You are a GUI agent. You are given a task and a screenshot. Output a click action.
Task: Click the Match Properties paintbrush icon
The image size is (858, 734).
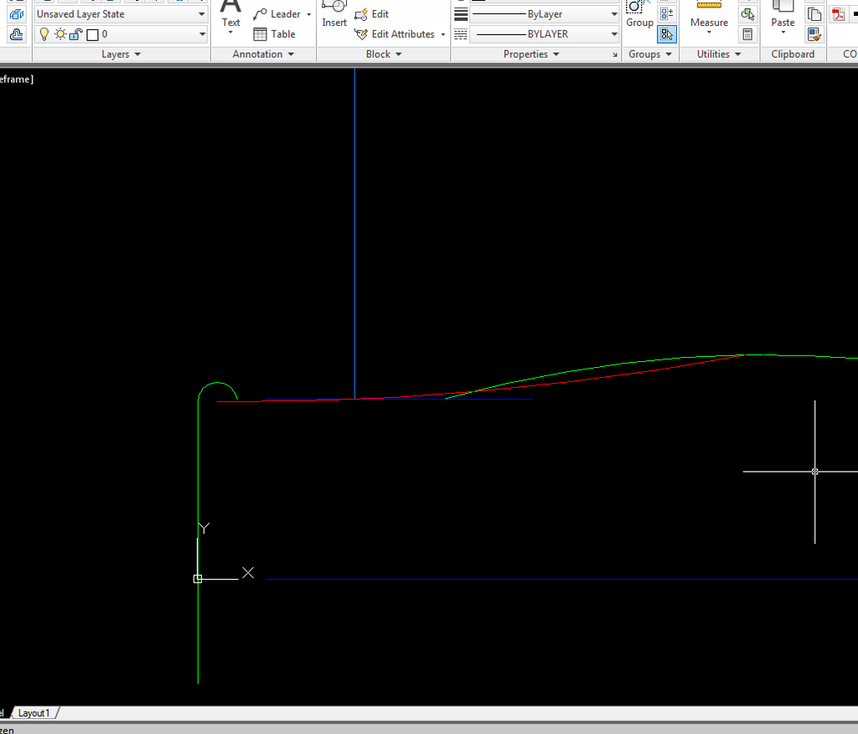coord(814,34)
